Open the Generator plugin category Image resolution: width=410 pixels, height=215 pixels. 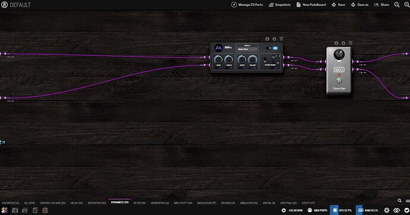(160, 203)
